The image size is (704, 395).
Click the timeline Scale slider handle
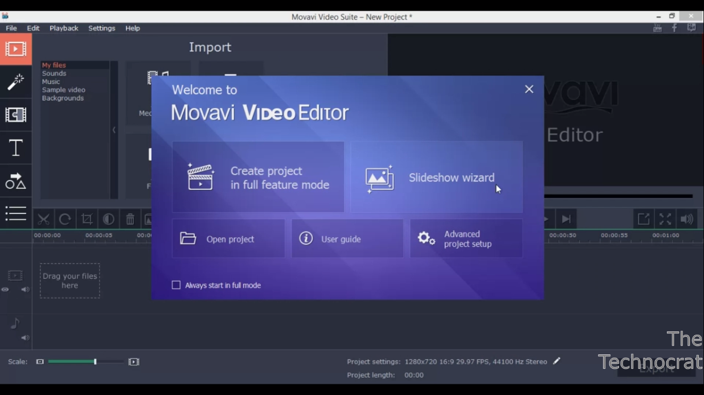(95, 362)
